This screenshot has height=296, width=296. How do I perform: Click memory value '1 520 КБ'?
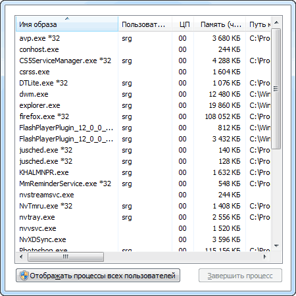[226, 228]
